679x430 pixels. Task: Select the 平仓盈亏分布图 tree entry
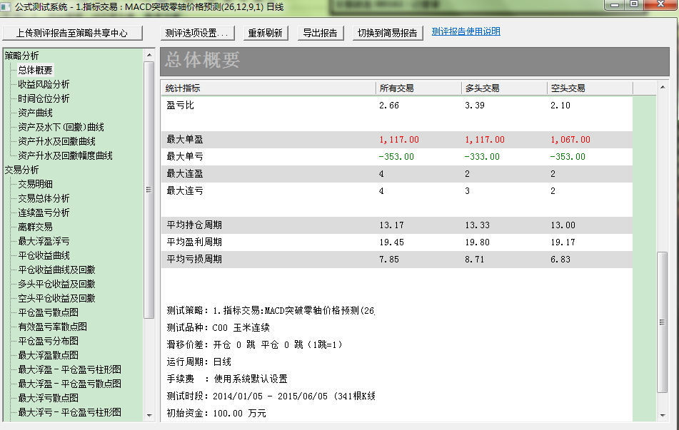click(x=48, y=341)
